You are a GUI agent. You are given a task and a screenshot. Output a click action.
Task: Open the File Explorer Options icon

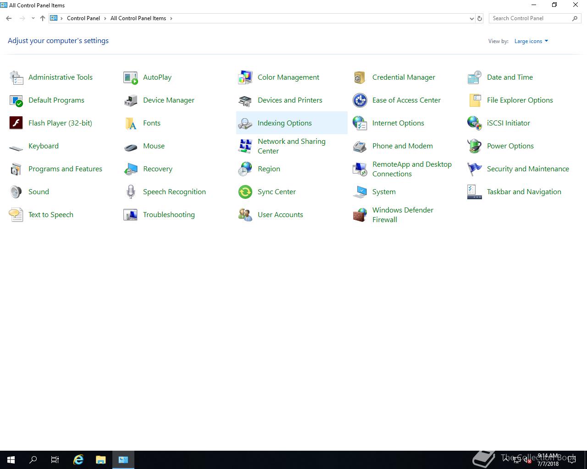pyautogui.click(x=475, y=100)
